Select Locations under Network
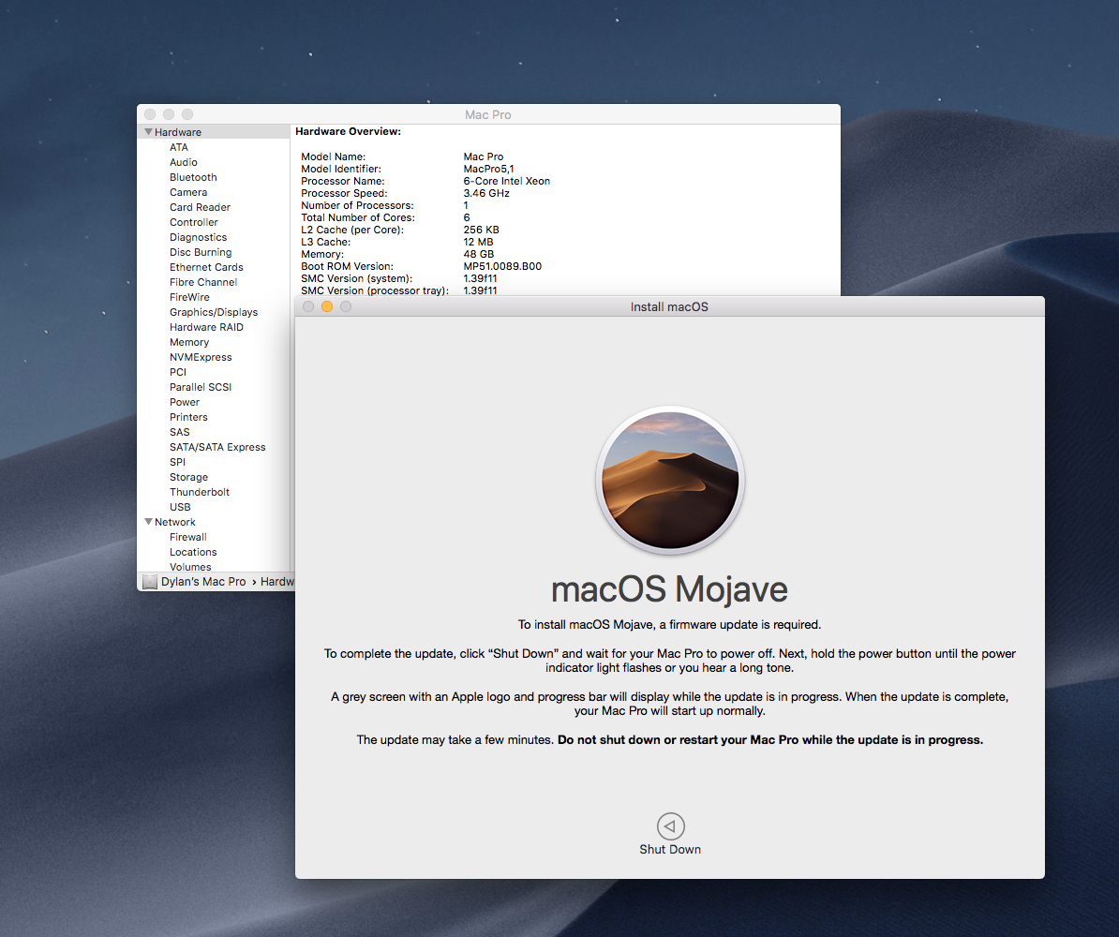This screenshot has height=937, width=1119. click(193, 552)
